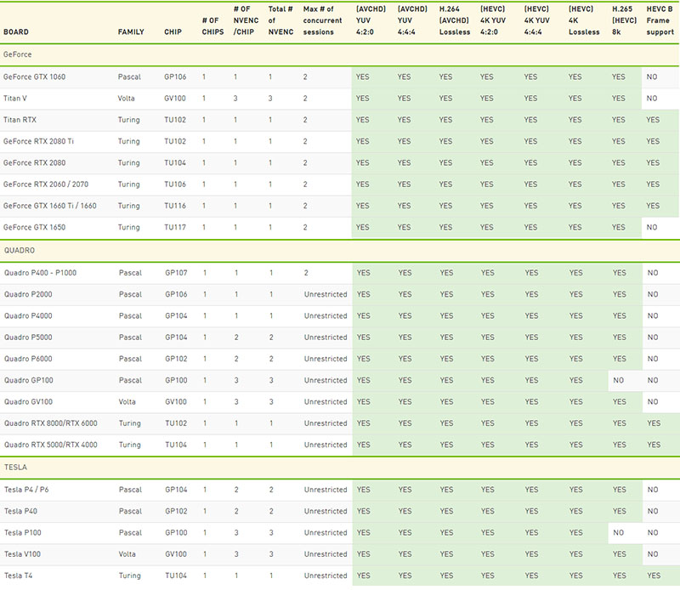Click the GP102 chip cell for Quadro P6000

click(x=176, y=359)
